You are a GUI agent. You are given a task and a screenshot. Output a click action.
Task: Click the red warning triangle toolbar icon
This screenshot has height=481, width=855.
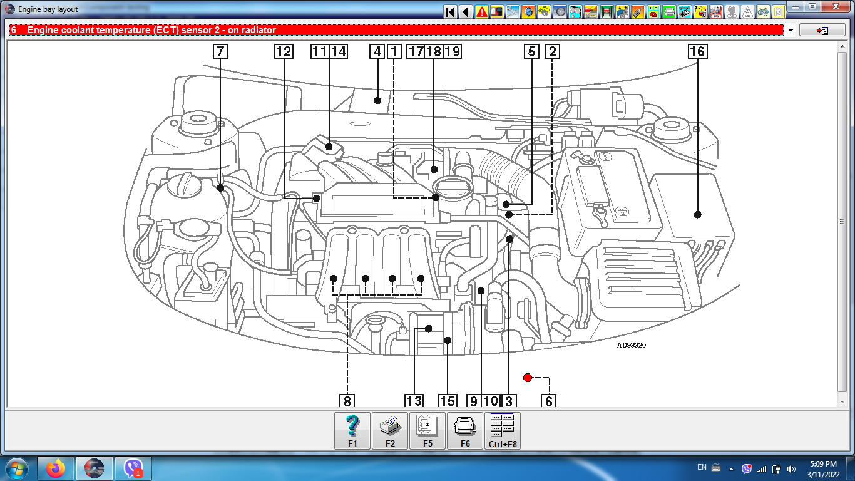(x=482, y=11)
